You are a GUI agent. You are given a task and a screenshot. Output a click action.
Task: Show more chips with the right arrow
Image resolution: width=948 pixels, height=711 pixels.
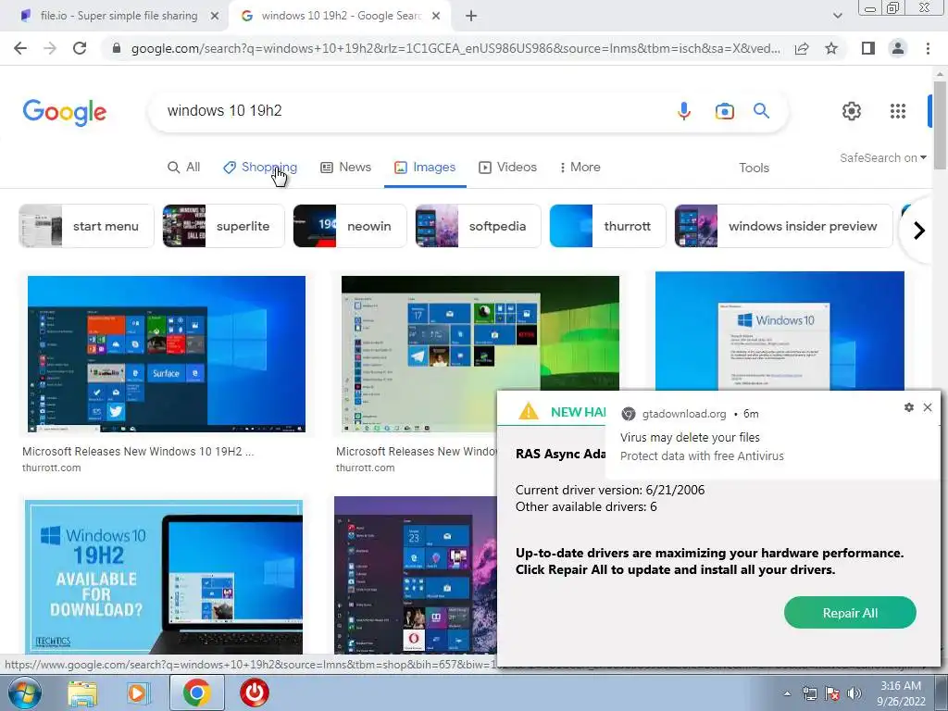(x=919, y=231)
